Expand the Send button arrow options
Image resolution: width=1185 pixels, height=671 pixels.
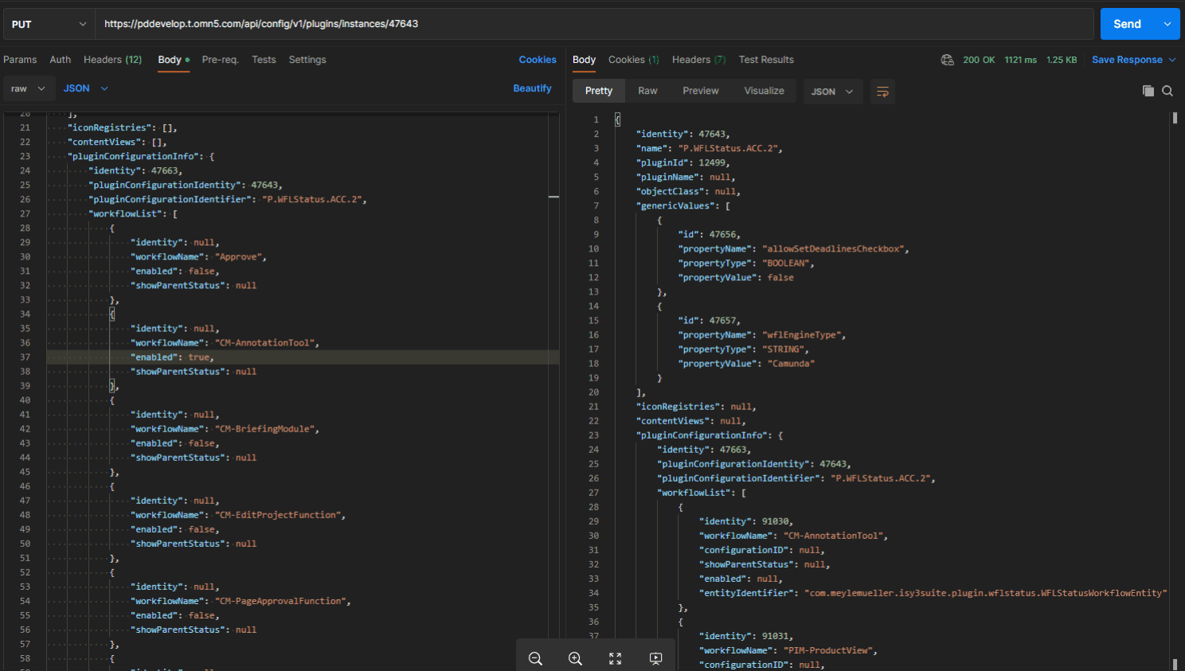(x=1167, y=24)
